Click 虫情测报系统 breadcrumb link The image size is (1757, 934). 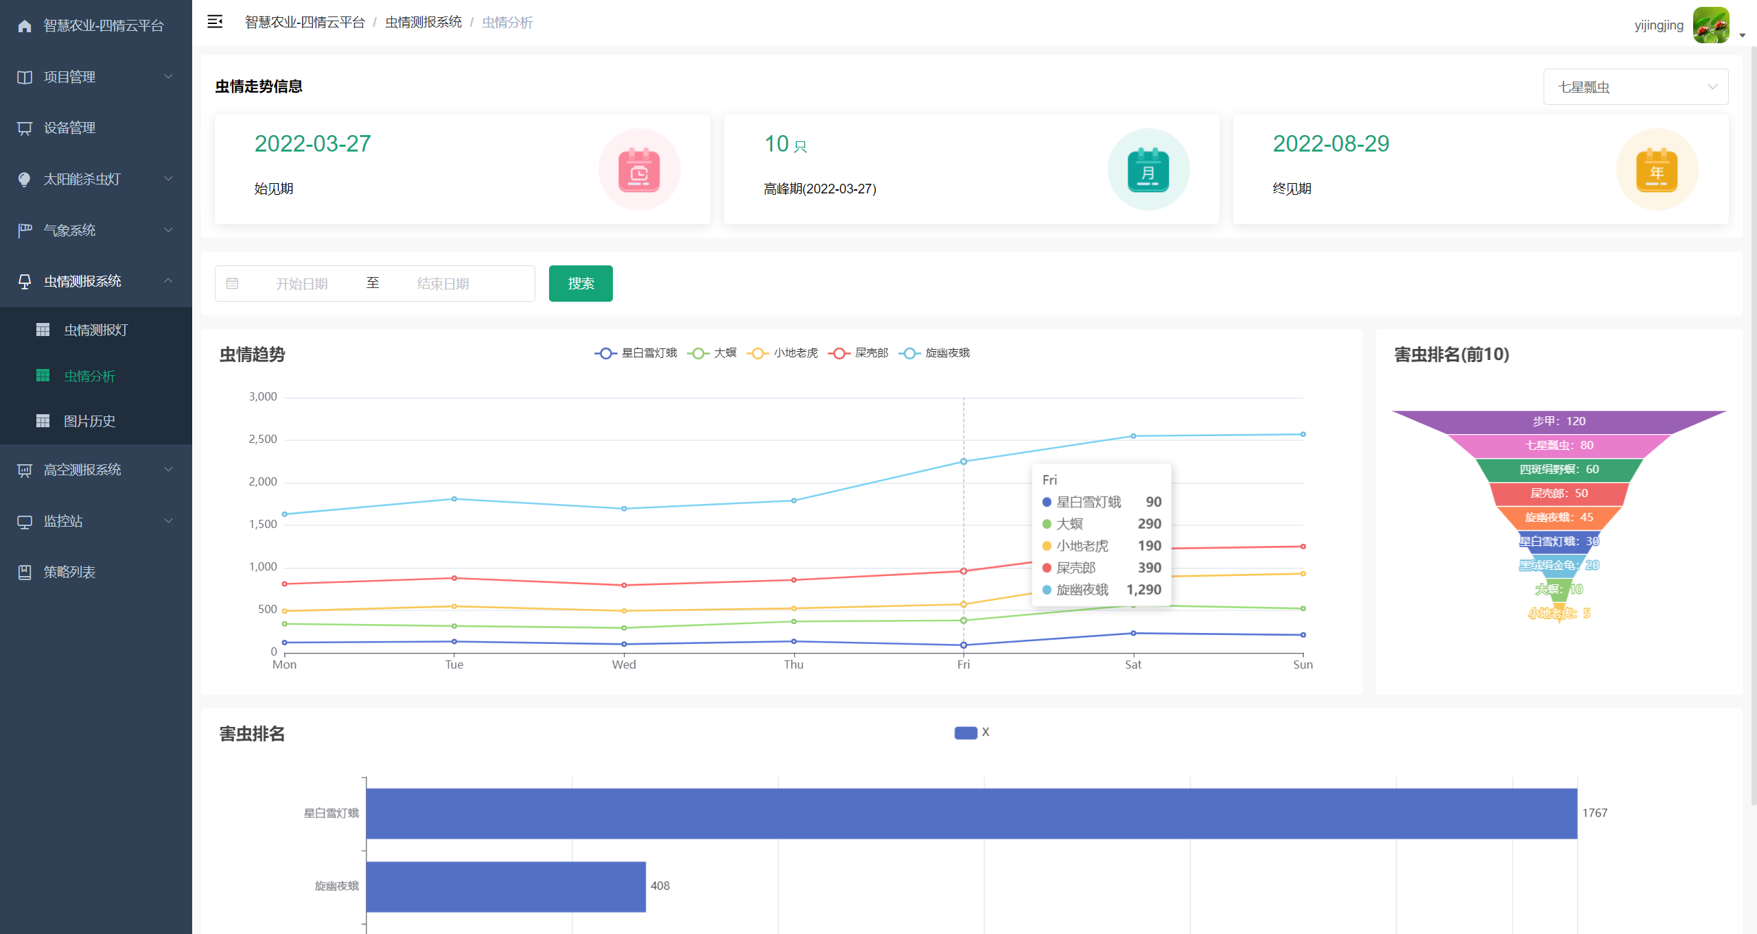(423, 23)
